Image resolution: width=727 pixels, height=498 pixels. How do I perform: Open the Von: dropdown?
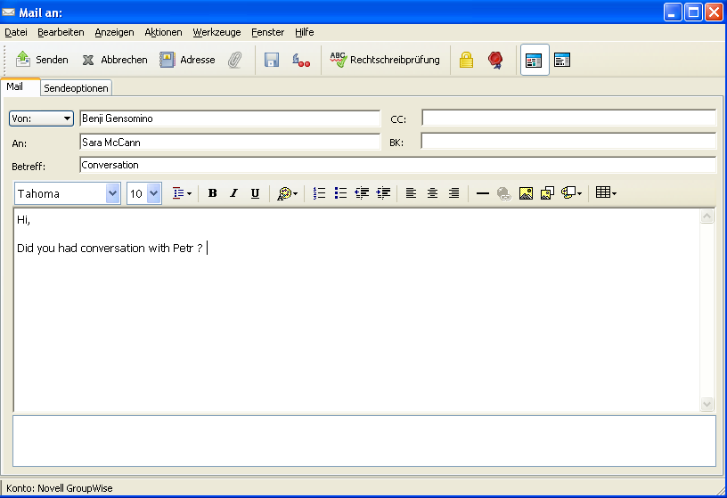coord(41,118)
